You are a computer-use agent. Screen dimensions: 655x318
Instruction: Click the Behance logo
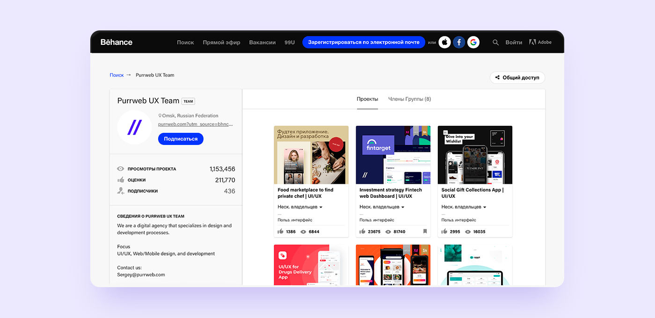point(116,42)
